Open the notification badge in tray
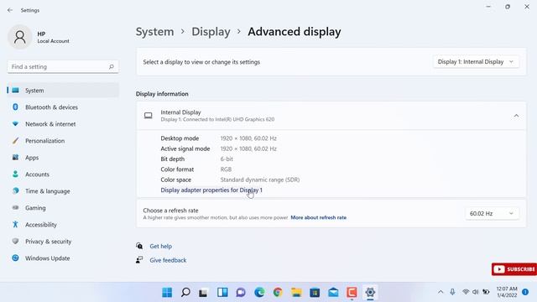The width and height of the screenshot is (537, 302). pos(525,292)
